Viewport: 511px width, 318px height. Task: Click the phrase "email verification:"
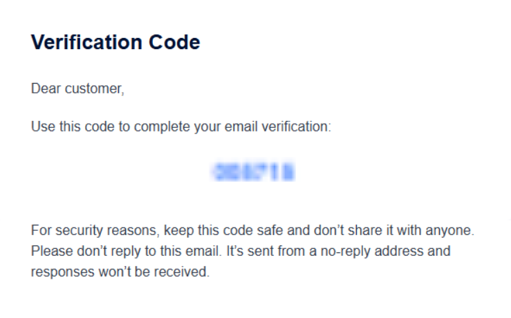click(290, 128)
